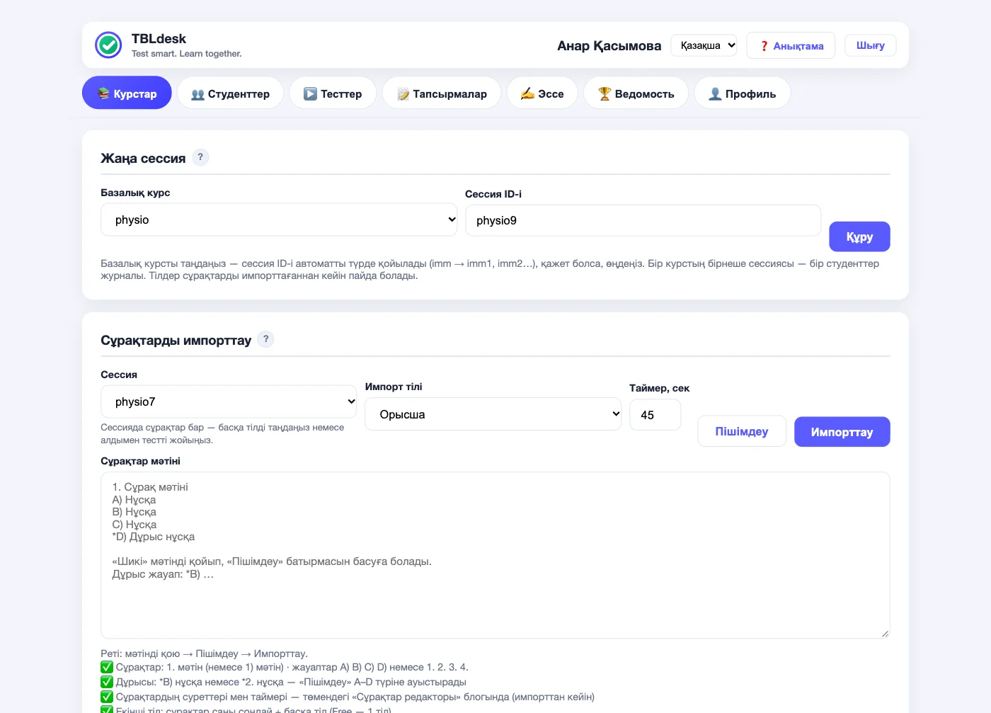The width and height of the screenshot is (991, 713).
Task: Focus the Сессия ID-і field containing physio9
Action: pyautogui.click(x=643, y=220)
